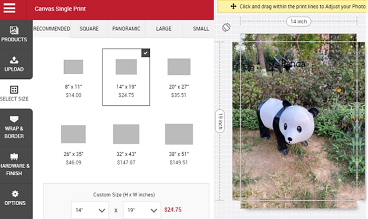Expand the custom height 14" dropdown
The width and height of the screenshot is (368, 219).
coord(90,210)
